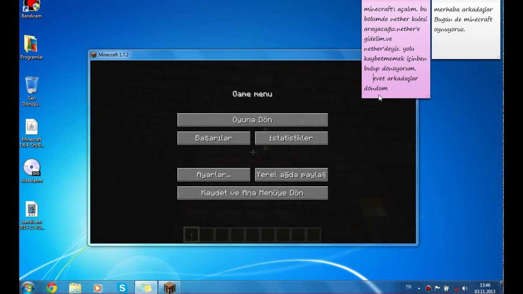Select bandicam 2013-11-03 AVI file icon
Image resolution: width=523 pixels, height=294 pixels.
[x=31, y=216]
